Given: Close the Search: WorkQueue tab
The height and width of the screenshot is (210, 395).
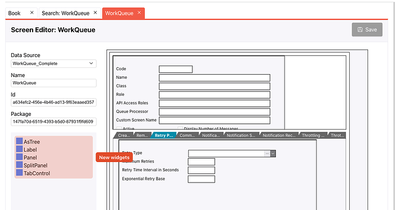Looking at the screenshot, I should [95, 13].
